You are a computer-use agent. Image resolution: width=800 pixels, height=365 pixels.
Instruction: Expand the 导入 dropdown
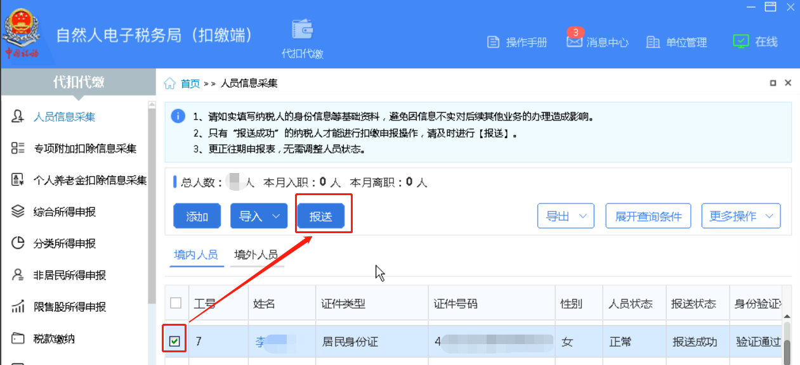coord(276,216)
